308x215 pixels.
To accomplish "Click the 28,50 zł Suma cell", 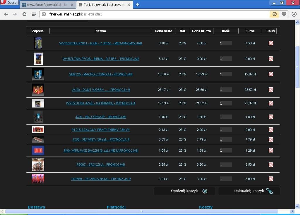I will click(250, 90).
